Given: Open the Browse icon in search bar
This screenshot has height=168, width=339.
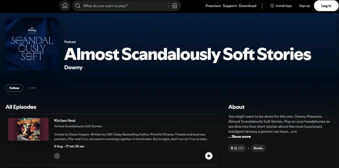Looking at the screenshot, I should (175, 6).
